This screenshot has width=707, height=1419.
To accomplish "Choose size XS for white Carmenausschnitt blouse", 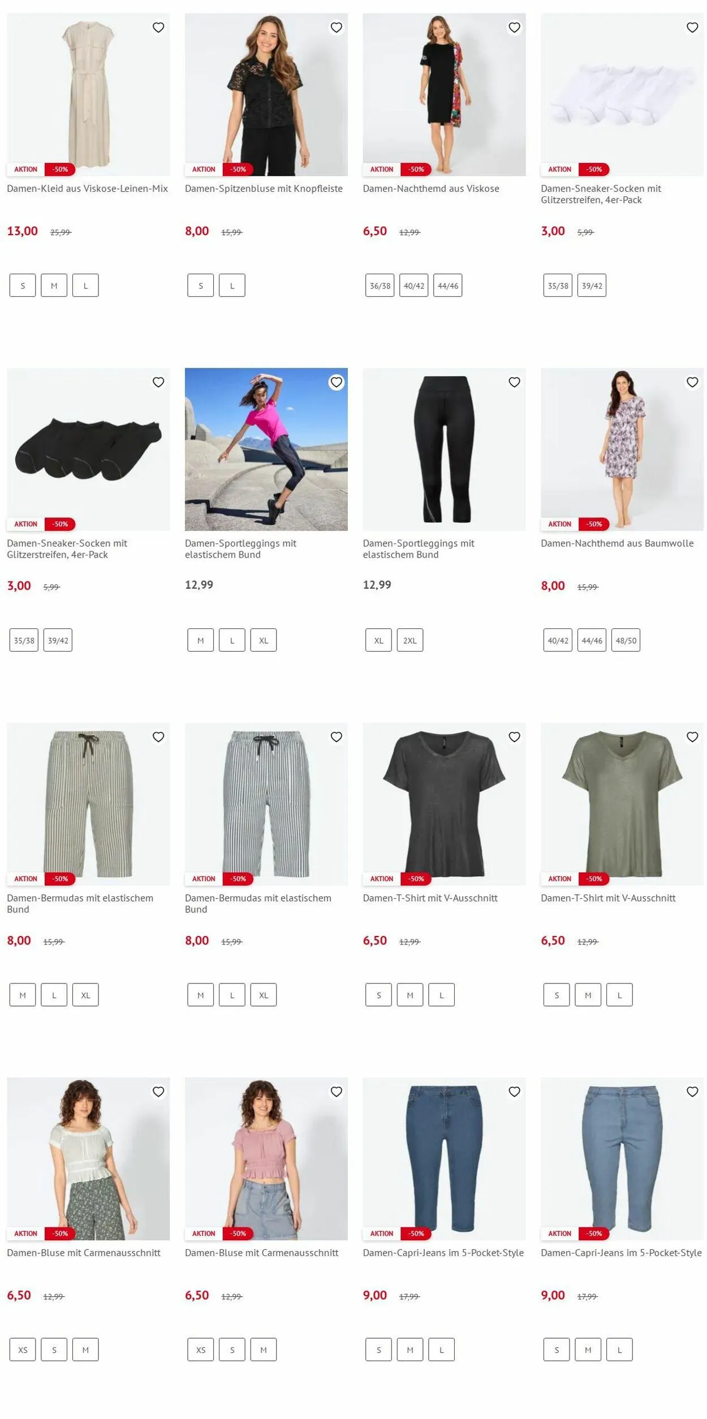I will point(23,1350).
